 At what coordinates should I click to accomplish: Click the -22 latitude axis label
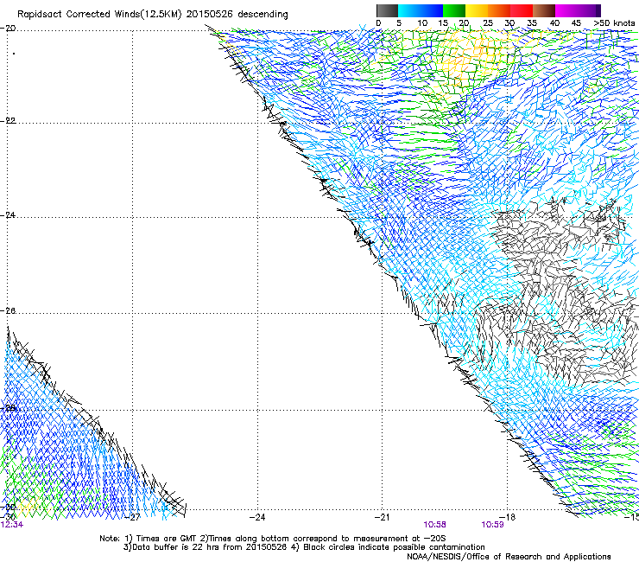pyautogui.click(x=8, y=120)
